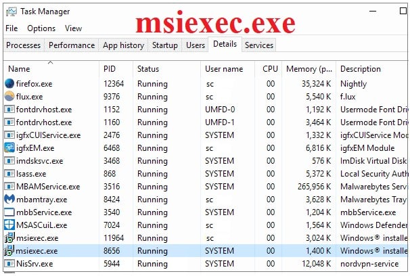Sort by the Memory column header
This screenshot has width=410, height=276.
pos(309,69)
